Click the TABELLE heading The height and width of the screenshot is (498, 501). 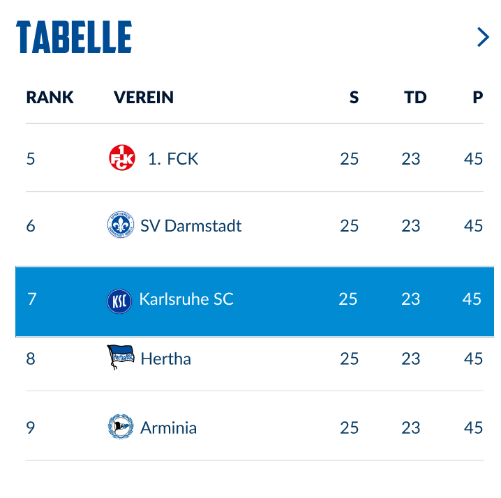click(74, 37)
